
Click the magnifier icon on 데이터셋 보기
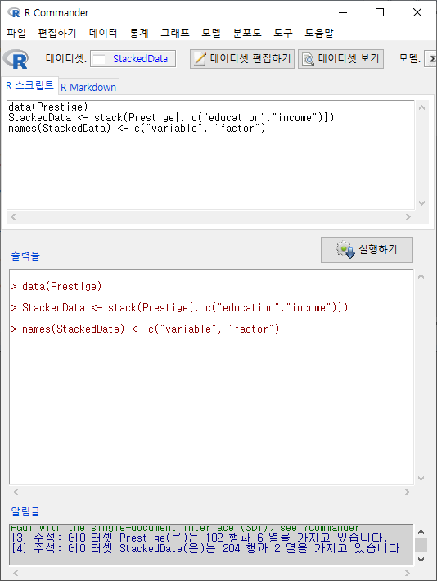pos(308,59)
